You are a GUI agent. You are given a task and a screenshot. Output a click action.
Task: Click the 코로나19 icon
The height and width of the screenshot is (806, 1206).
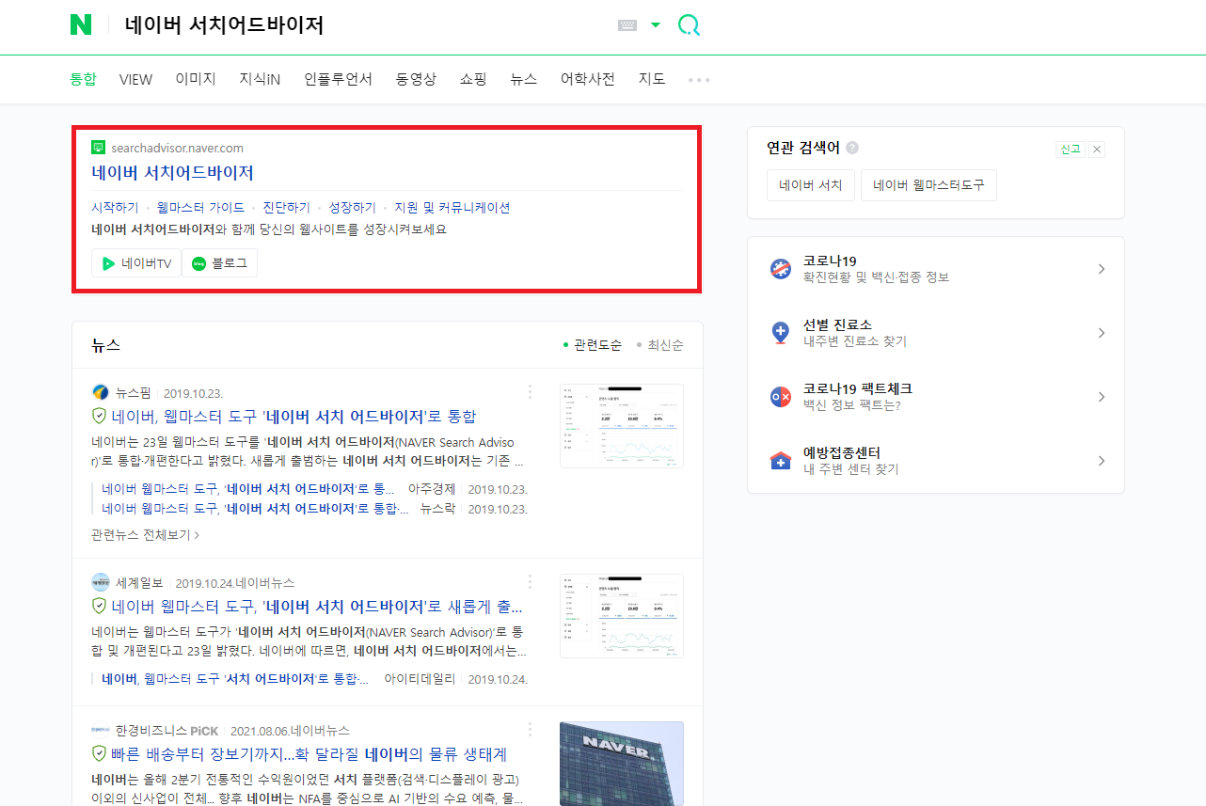781,269
